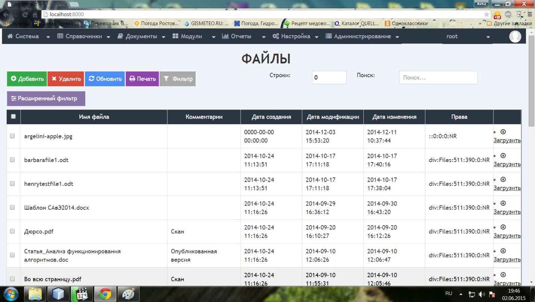Click the gray Фильтр button
This screenshot has height=302, width=535.
pyautogui.click(x=178, y=79)
